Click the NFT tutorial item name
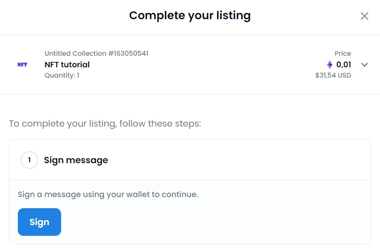The image size is (380, 251). click(x=67, y=65)
